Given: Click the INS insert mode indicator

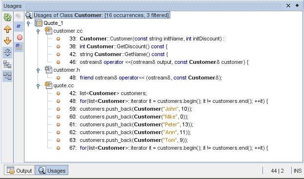Looking at the screenshot, I should 297,171.
